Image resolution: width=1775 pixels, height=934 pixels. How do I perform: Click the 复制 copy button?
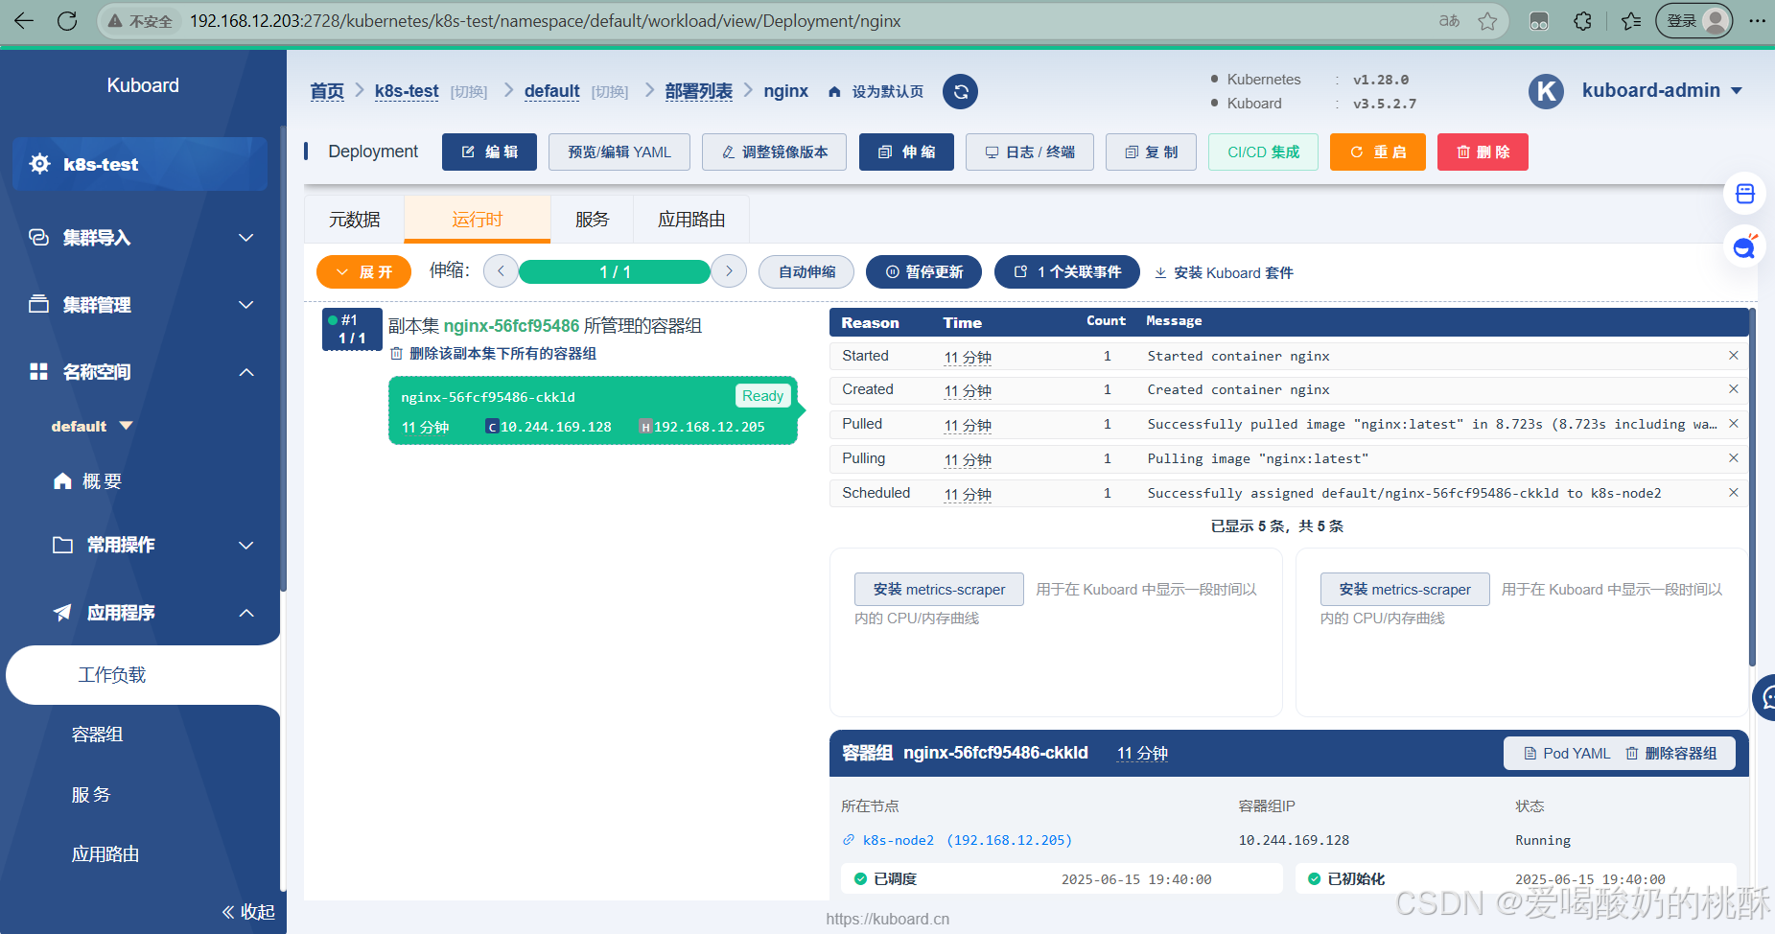(x=1151, y=152)
